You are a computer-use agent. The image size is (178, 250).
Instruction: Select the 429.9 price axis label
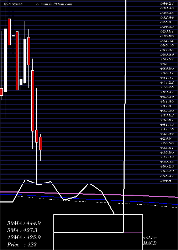click(166, 139)
